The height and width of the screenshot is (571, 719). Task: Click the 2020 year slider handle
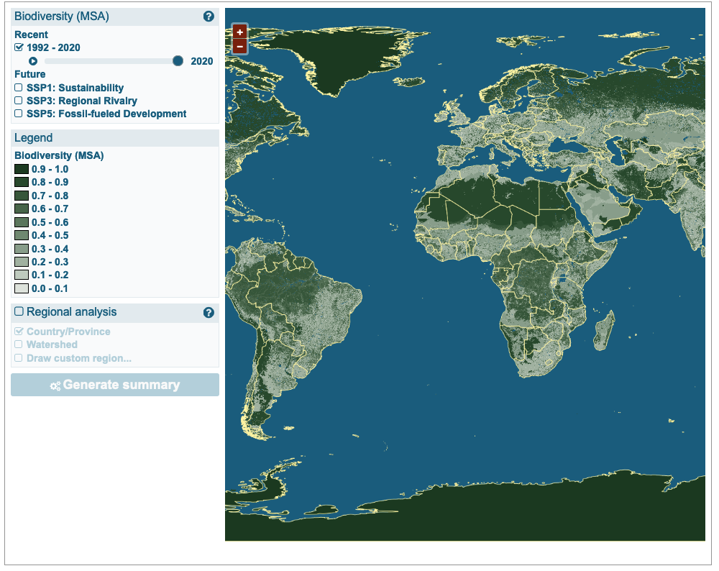[178, 61]
